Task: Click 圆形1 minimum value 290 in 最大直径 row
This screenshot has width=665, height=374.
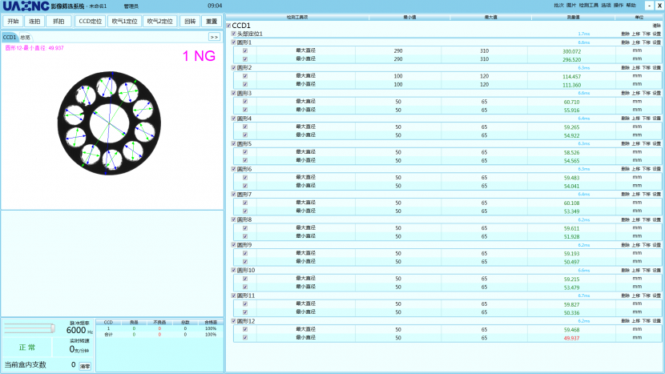Action: point(398,51)
